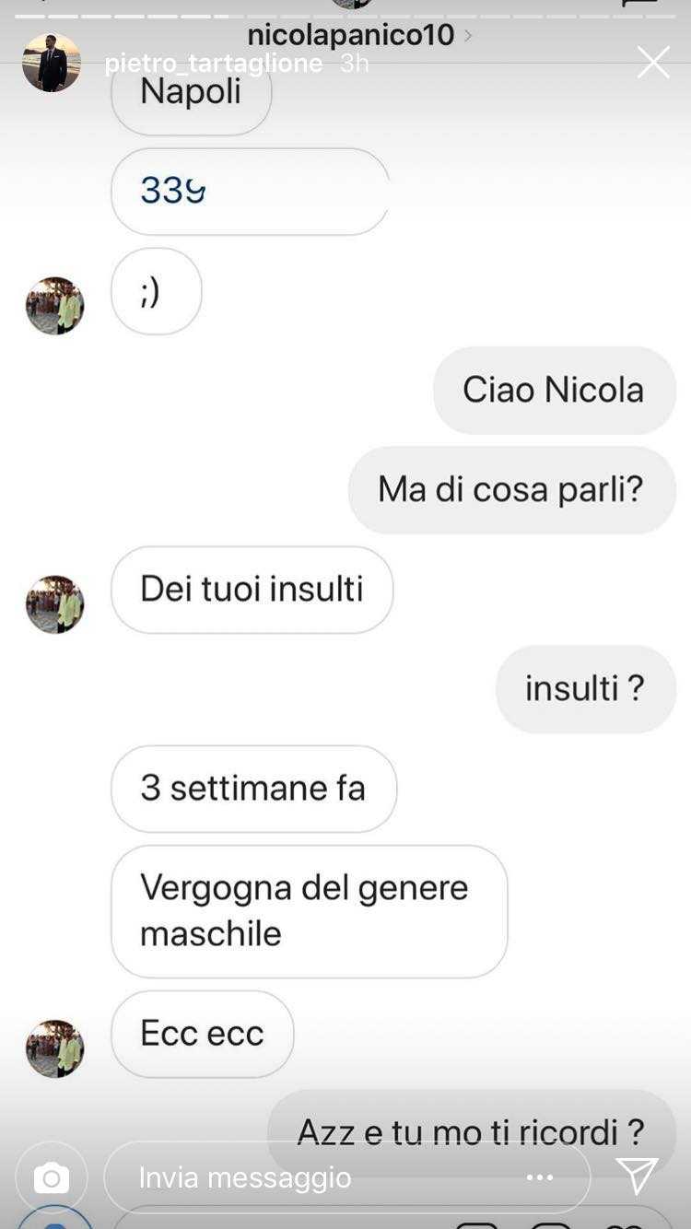This screenshot has width=691, height=1229.
Task: Select the Vergogna del genere maschile bubble
Action: coord(309,911)
